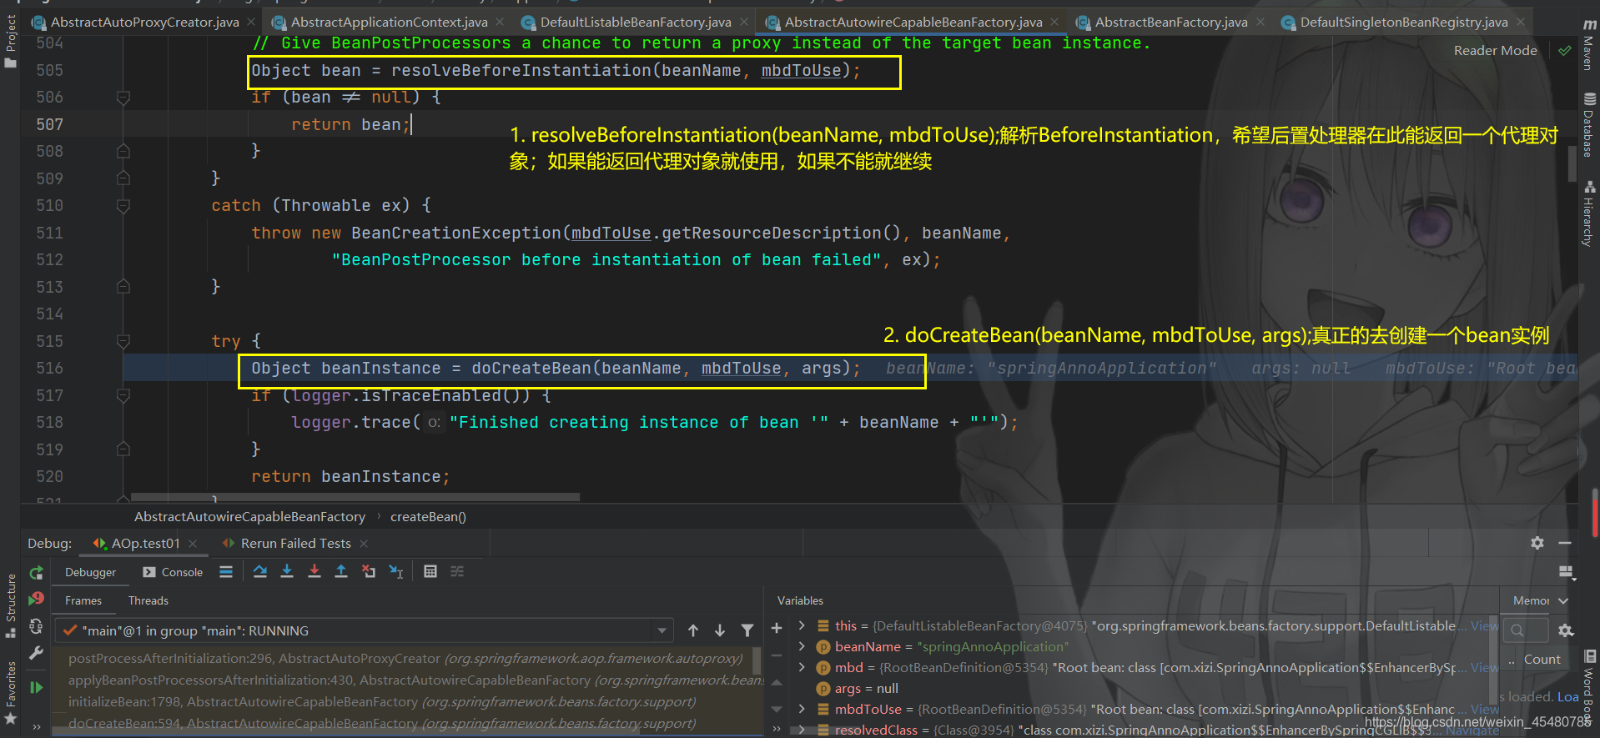
Task: Click the Memory search field
Action: (1526, 630)
